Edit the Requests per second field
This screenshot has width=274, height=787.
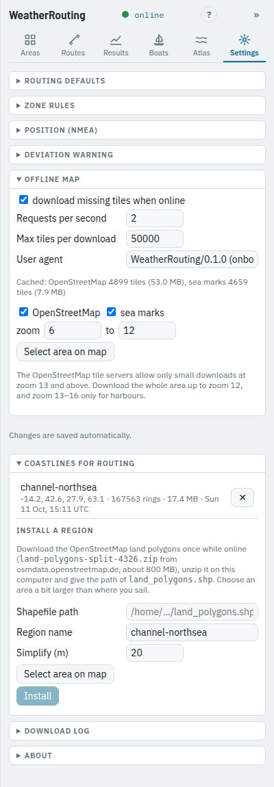click(154, 218)
